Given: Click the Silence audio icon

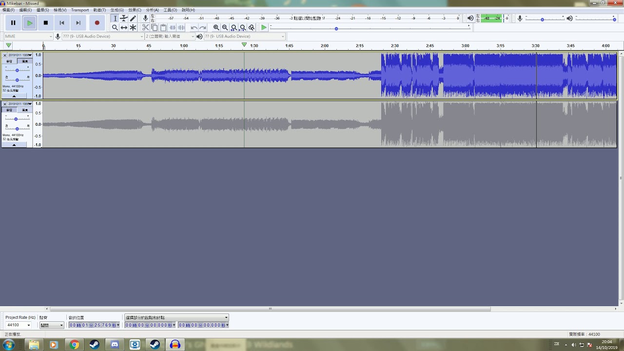Looking at the screenshot, I should coord(181,28).
